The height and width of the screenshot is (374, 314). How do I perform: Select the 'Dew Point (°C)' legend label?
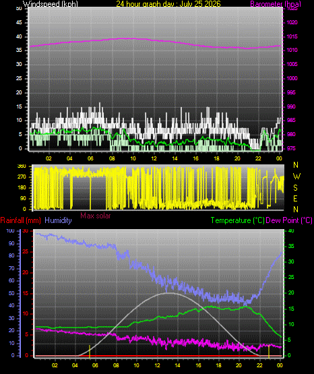(289, 220)
